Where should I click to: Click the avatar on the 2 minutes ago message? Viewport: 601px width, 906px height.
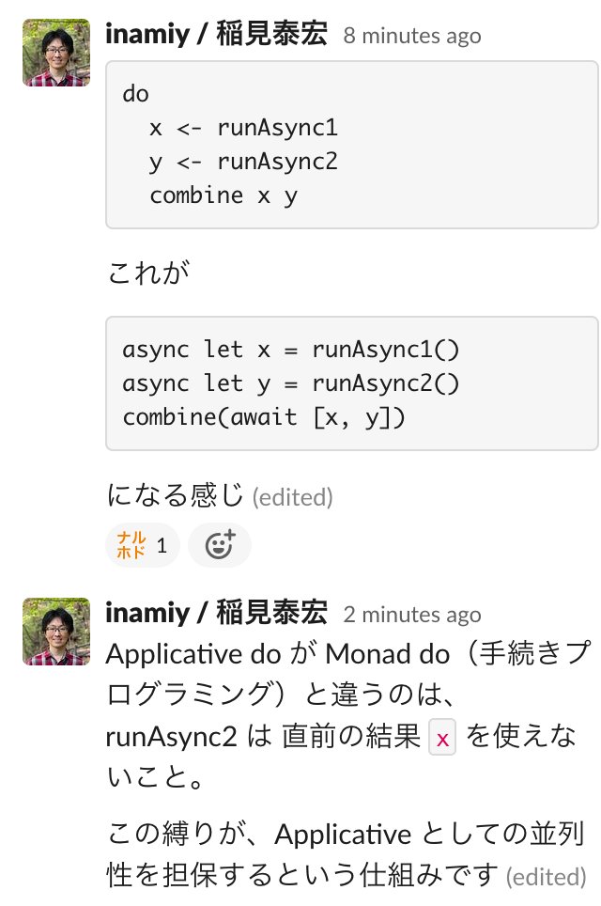pos(56,632)
